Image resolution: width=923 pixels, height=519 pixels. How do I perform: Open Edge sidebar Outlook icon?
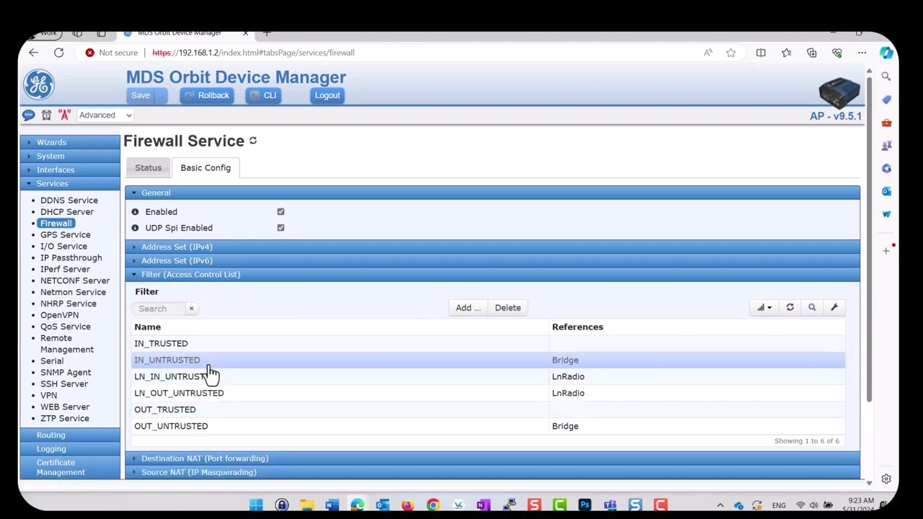tap(886, 191)
